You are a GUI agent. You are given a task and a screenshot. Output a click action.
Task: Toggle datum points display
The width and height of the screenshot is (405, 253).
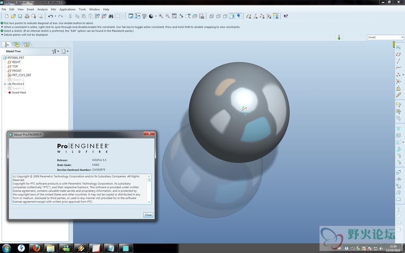coord(262,16)
